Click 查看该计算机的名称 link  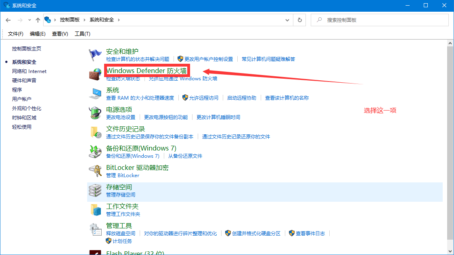[287, 98]
